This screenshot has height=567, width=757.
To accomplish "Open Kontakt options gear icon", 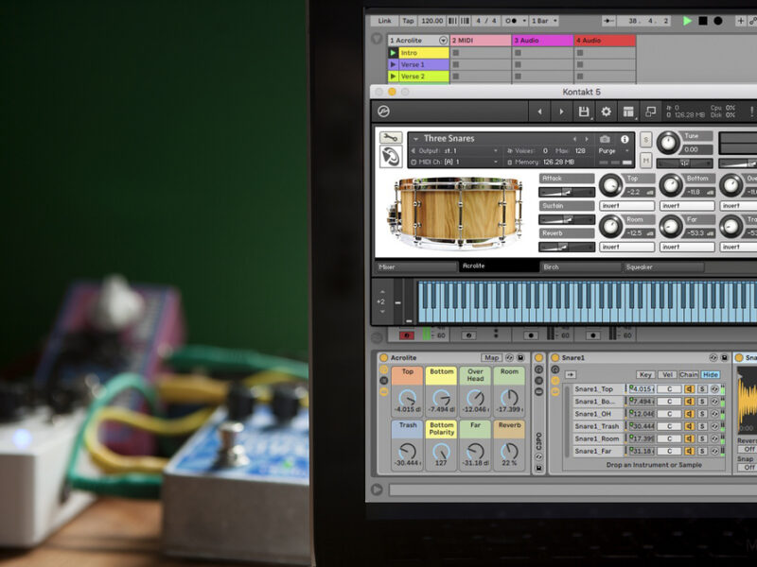I will pyautogui.click(x=607, y=112).
